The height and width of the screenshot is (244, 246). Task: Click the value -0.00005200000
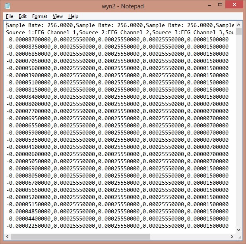[28, 197]
